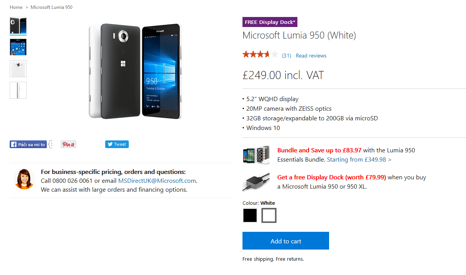The width and height of the screenshot is (466, 275).
Task: Select the blue start screen thumbnail
Action: click(18, 47)
